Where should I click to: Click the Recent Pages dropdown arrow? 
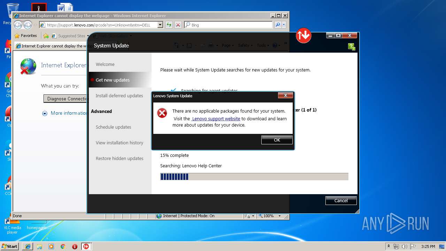pyautogui.click(x=35, y=25)
